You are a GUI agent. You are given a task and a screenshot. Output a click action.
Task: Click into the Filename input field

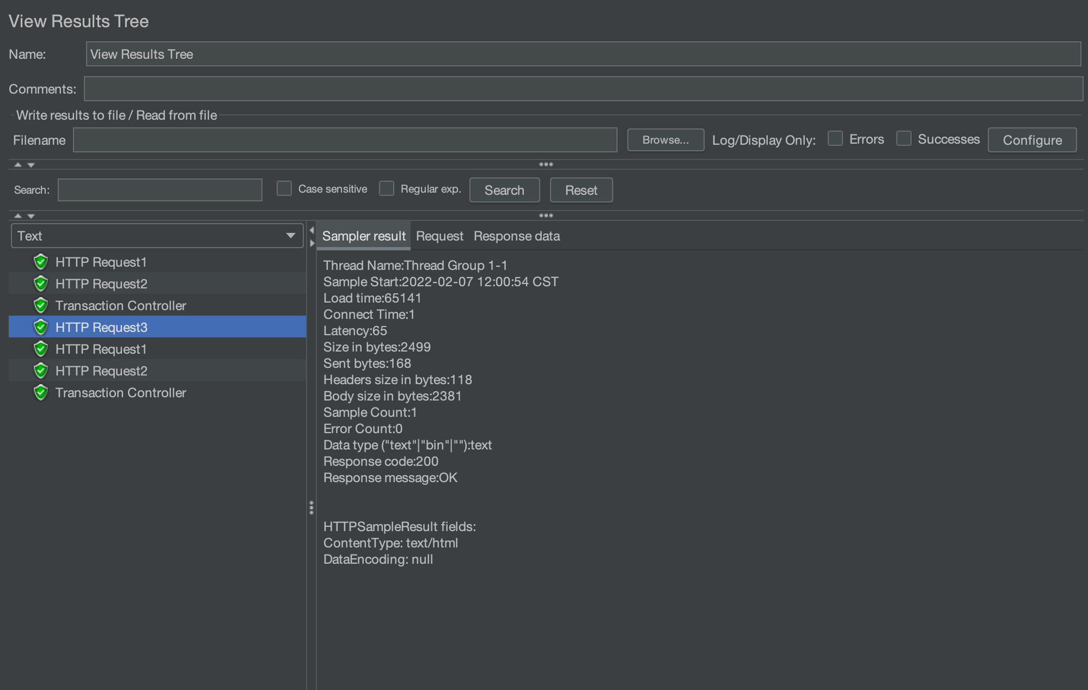345,140
